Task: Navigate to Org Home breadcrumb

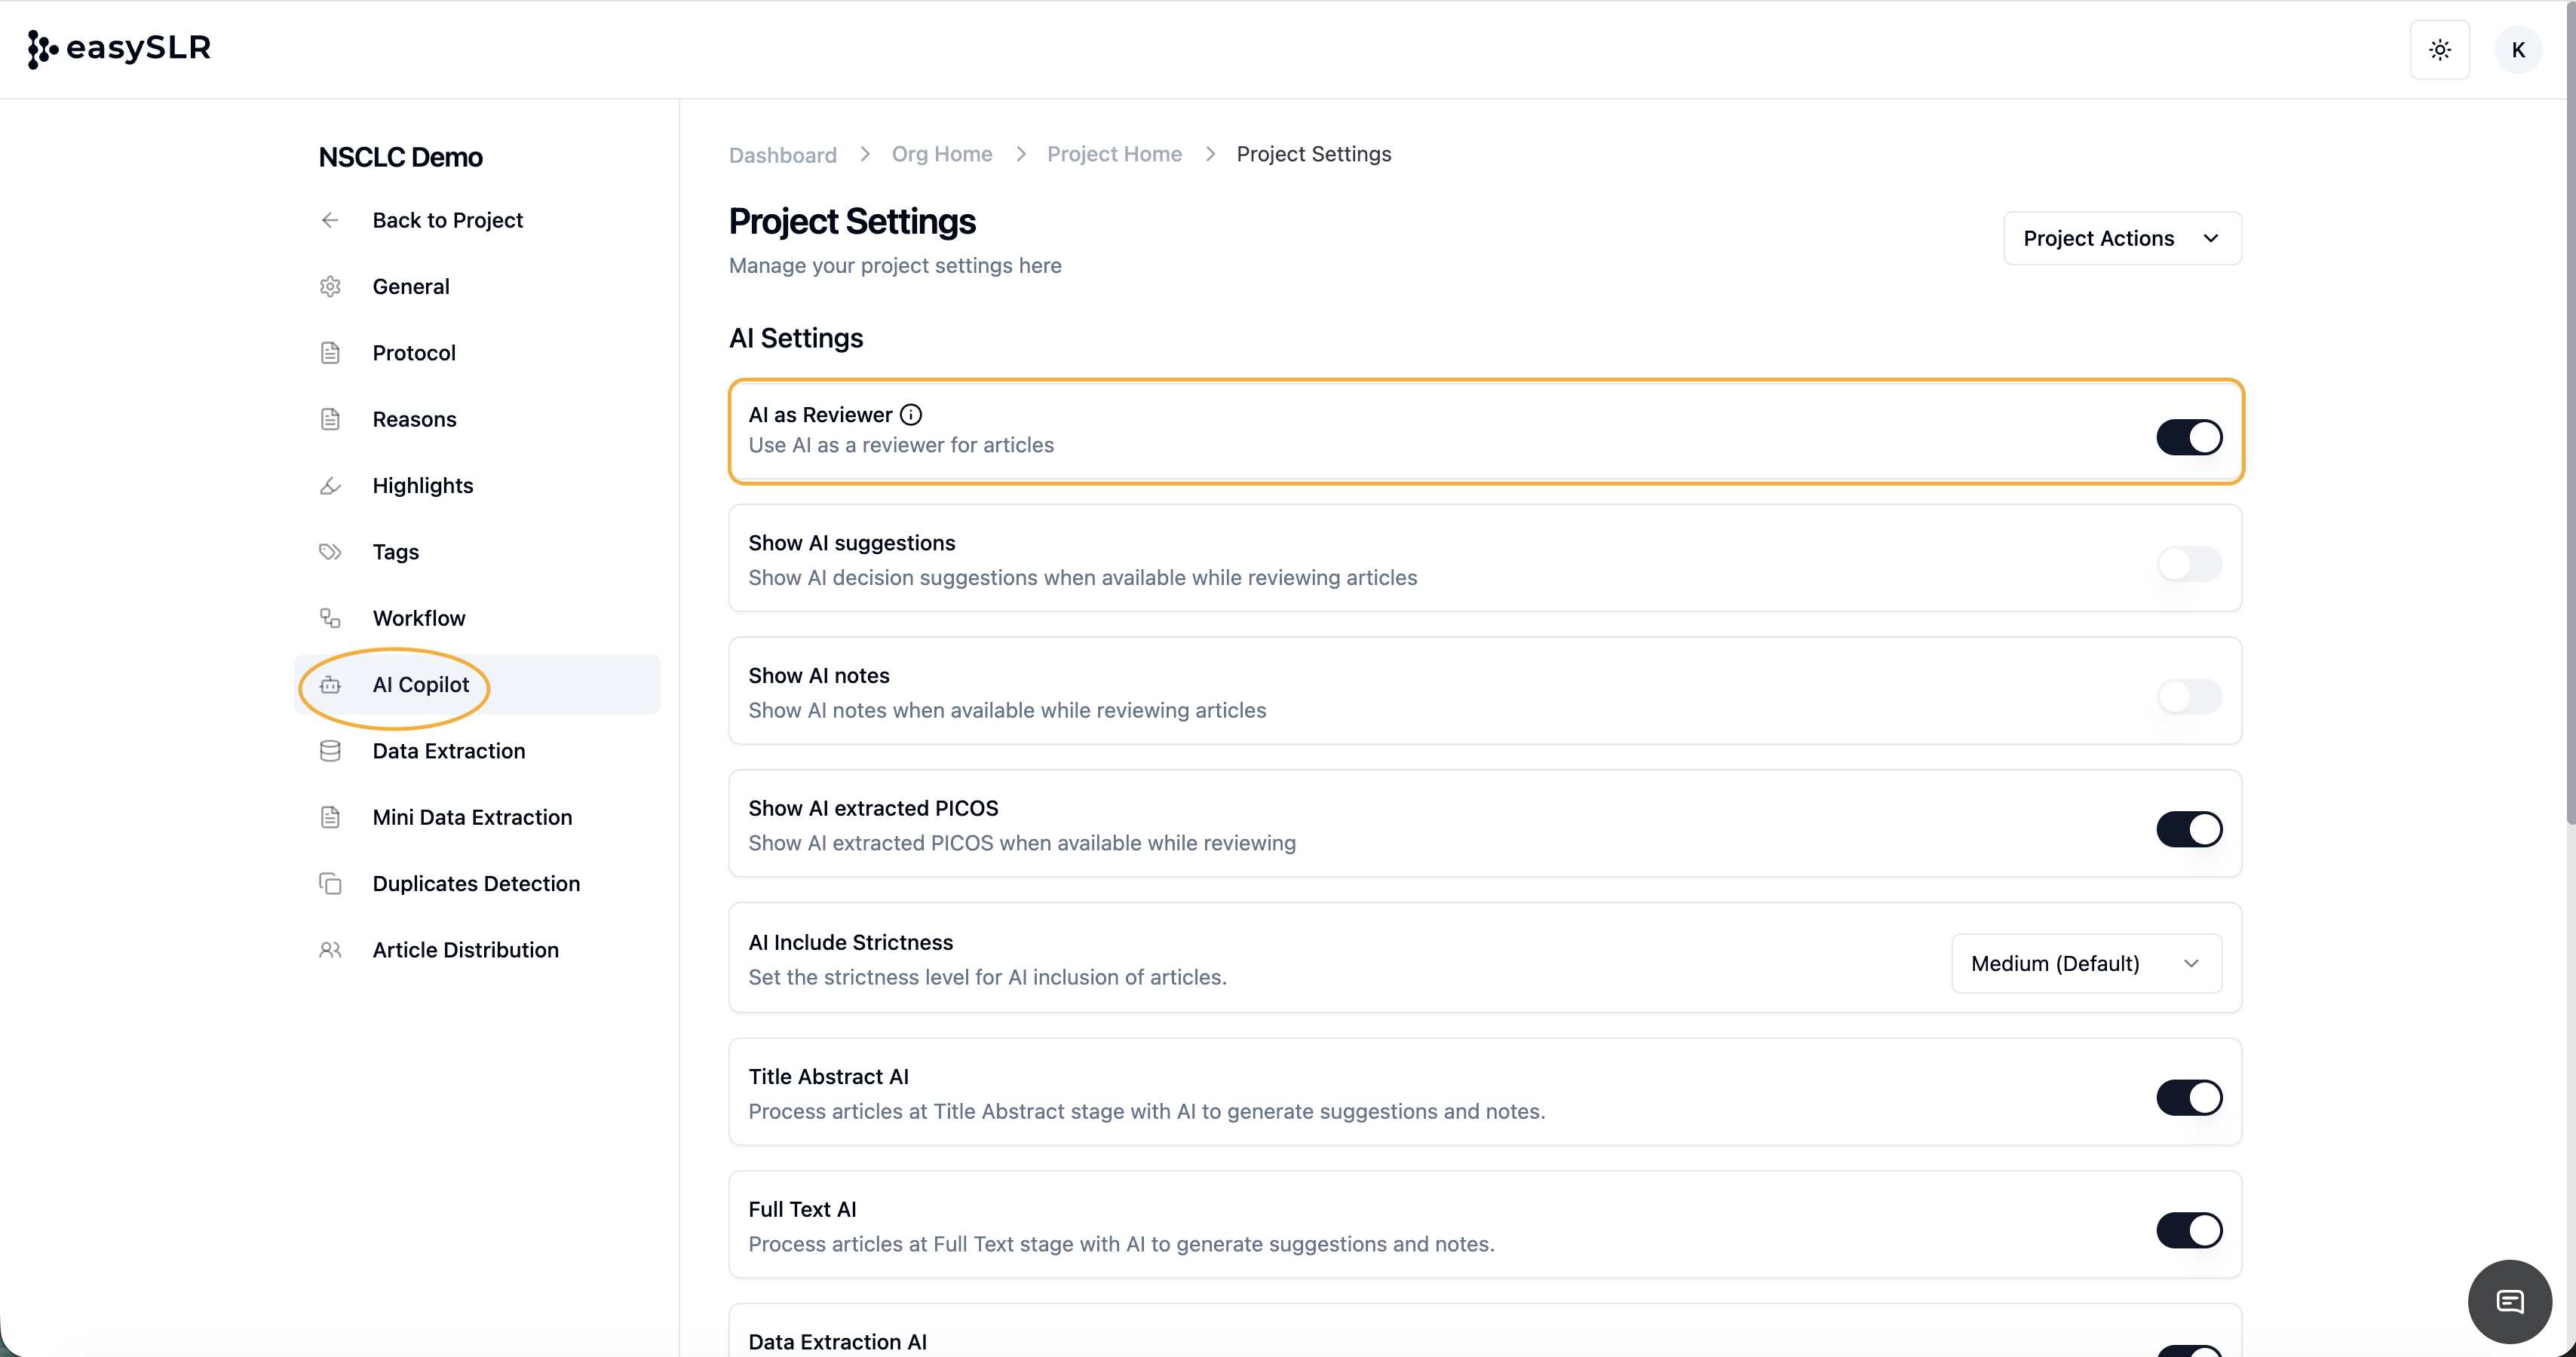Action: 941,154
